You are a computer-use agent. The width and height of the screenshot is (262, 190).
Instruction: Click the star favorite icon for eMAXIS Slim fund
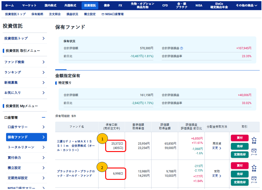pos(254,140)
